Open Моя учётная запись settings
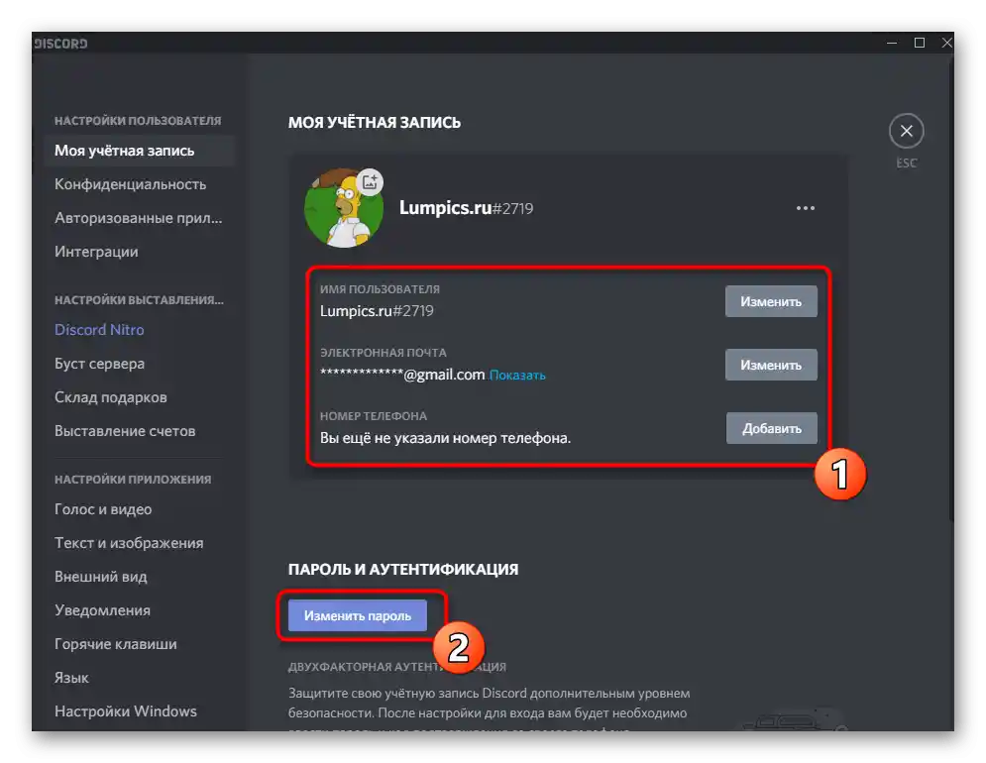This screenshot has width=986, height=763. click(x=140, y=151)
